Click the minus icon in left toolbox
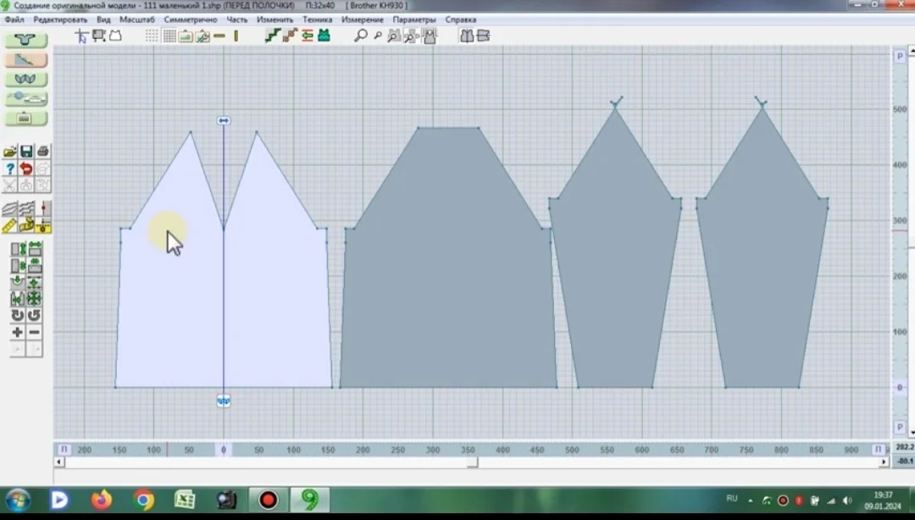This screenshot has height=520, width=915. 35,332
